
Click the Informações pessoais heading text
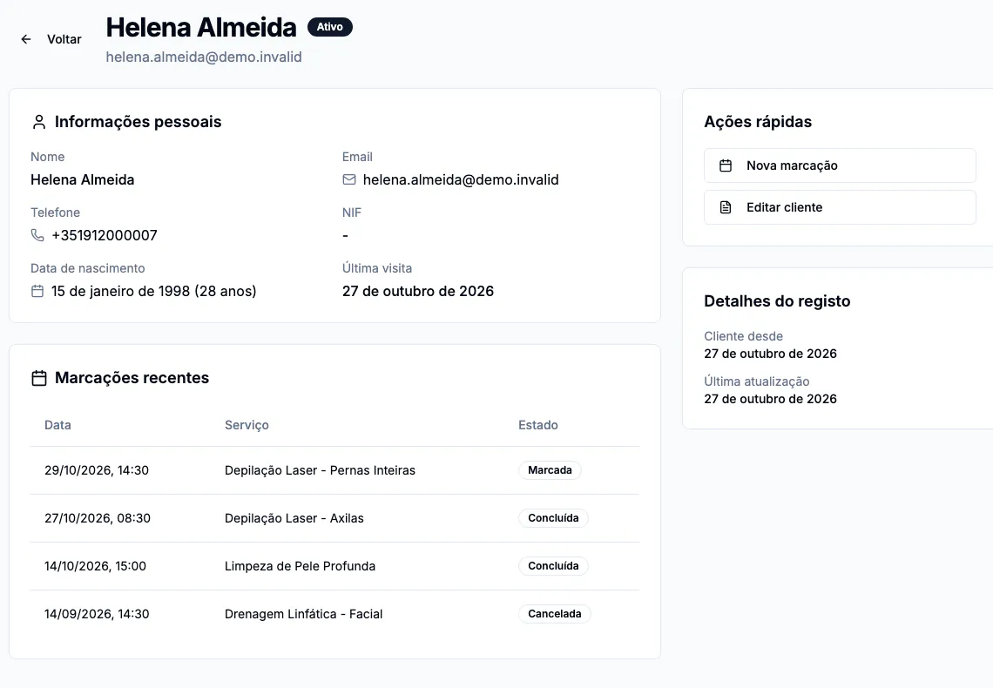138,122
